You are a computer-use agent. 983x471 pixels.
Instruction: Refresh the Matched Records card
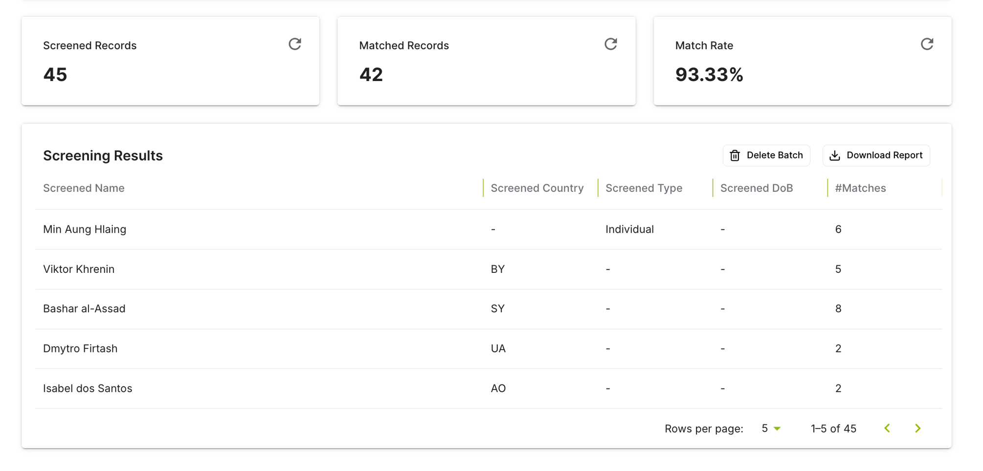610,44
